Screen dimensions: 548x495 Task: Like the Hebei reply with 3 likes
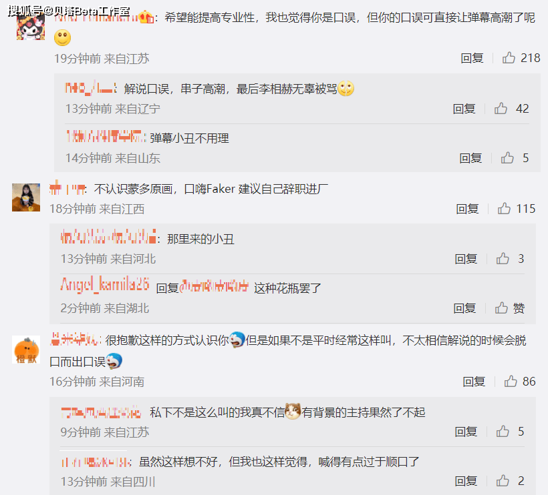(x=503, y=258)
